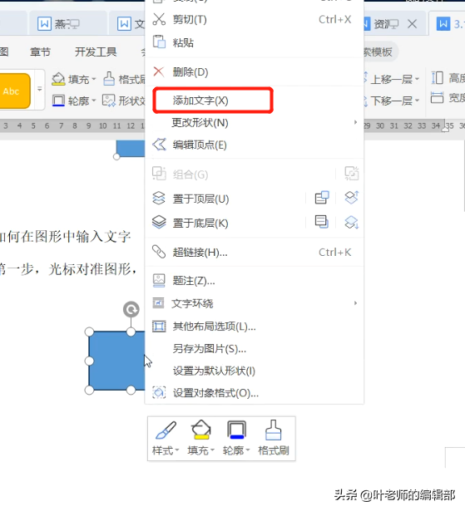
Task: Click the Send to Back layers icon
Action: 159,223
